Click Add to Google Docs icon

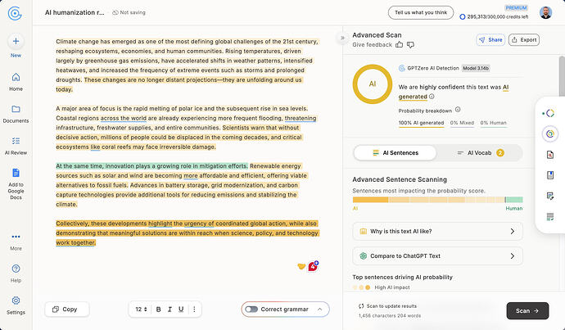pyautogui.click(x=16, y=173)
